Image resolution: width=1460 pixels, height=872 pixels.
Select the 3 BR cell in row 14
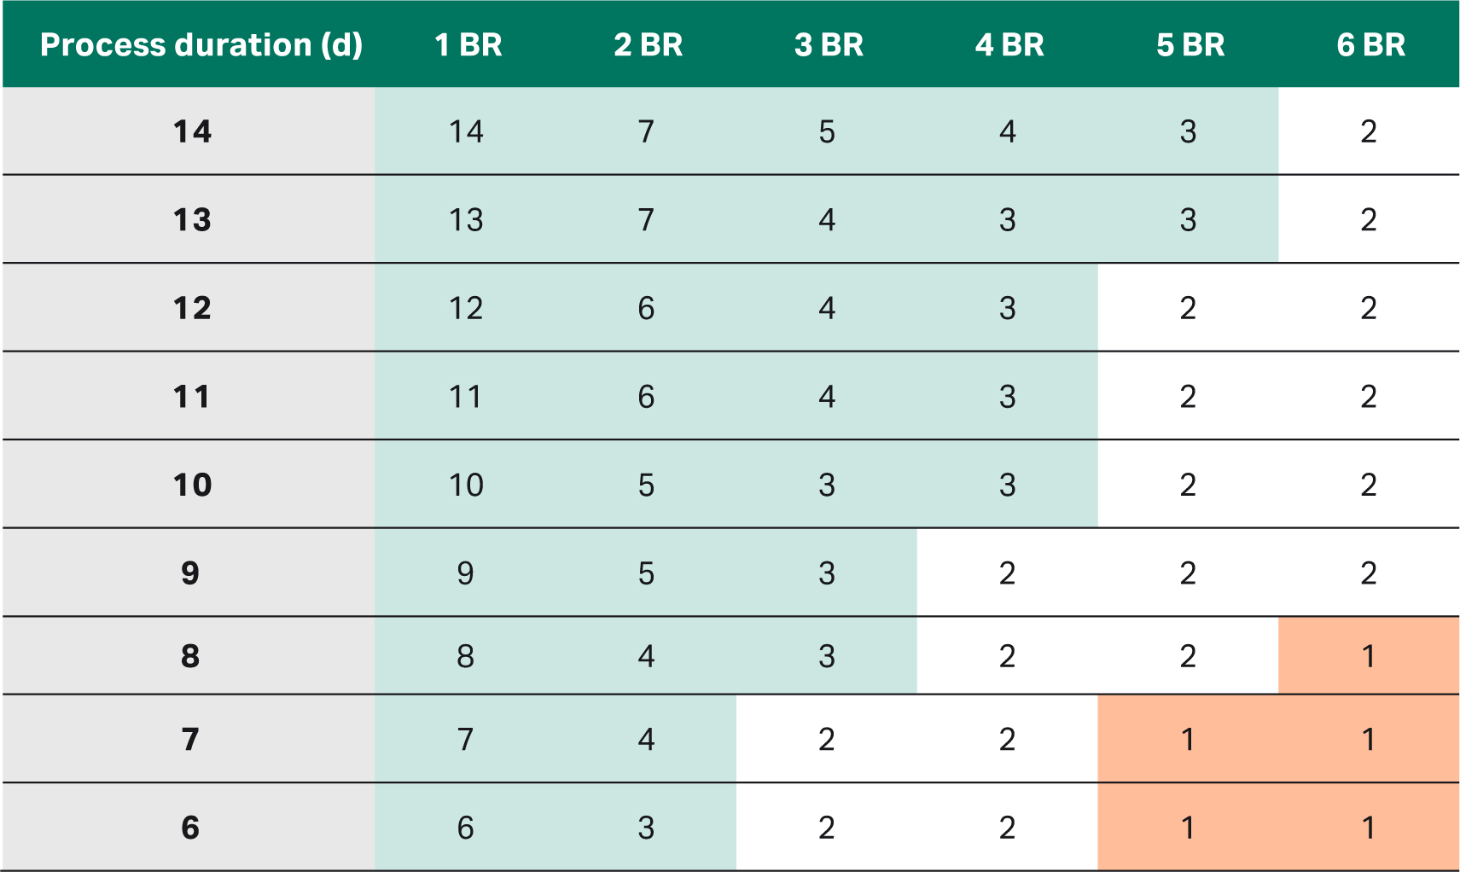827,131
